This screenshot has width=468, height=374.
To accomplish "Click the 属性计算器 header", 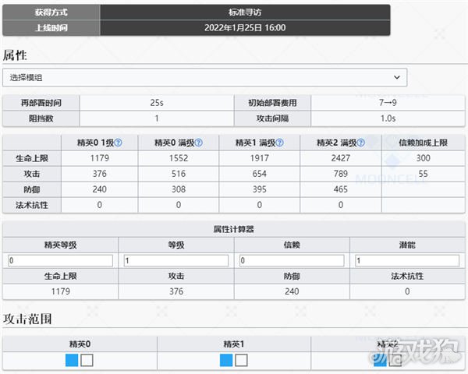I will tap(234, 229).
